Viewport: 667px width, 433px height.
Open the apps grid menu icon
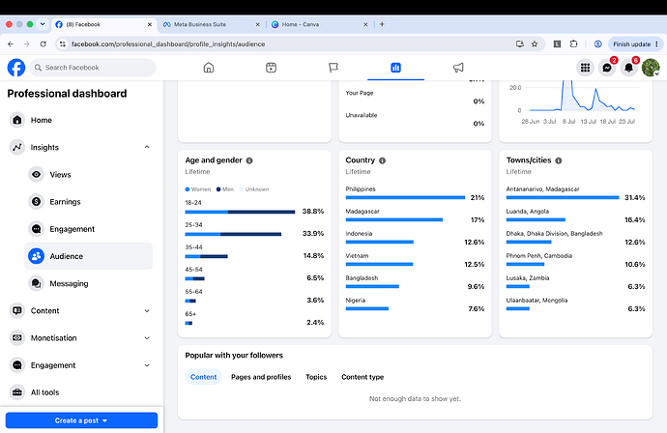pos(586,68)
